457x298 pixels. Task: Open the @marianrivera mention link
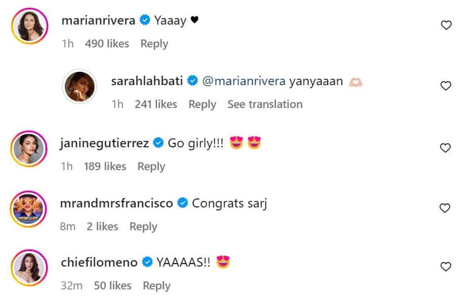244,81
